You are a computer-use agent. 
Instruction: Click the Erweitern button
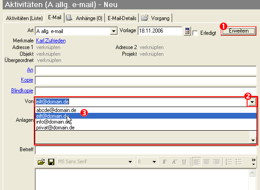coord(239,31)
